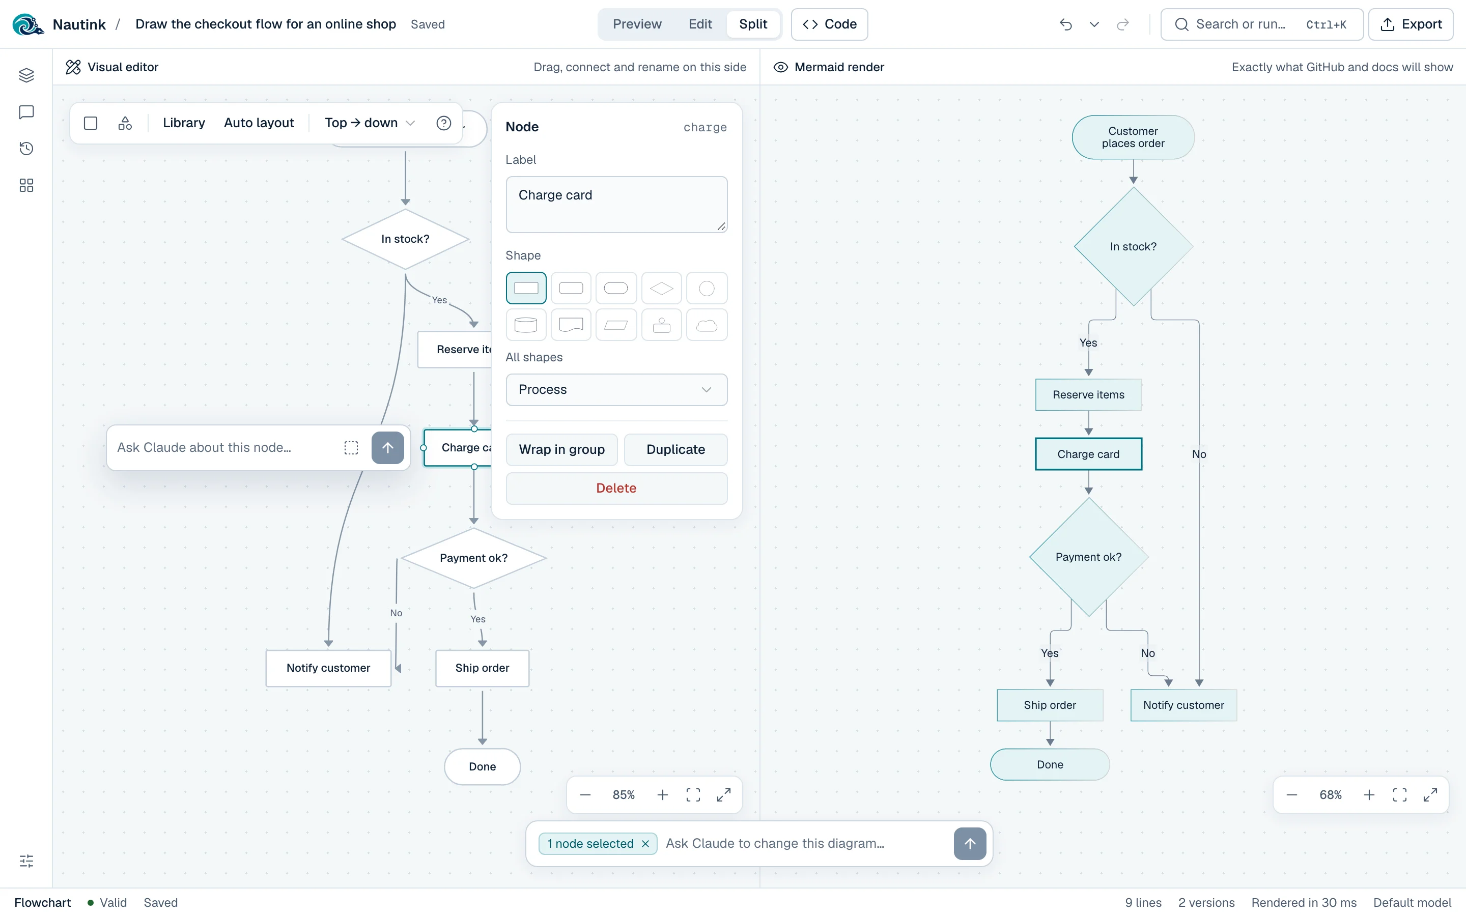
Task: Delete the selected Charge card node
Action: click(616, 489)
